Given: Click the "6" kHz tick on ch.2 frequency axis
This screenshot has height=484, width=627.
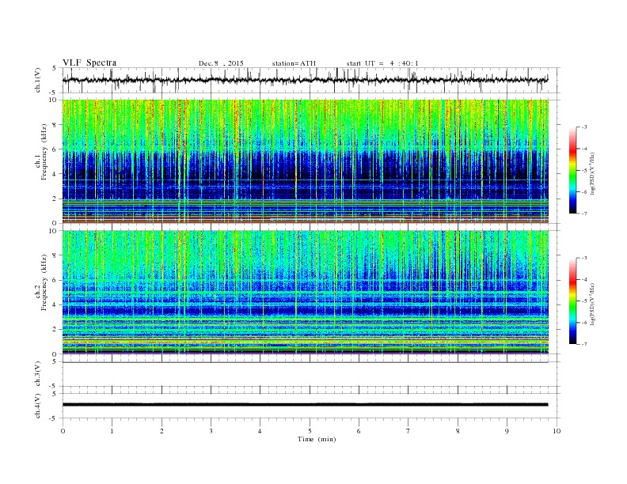Looking at the screenshot, I should [55, 280].
